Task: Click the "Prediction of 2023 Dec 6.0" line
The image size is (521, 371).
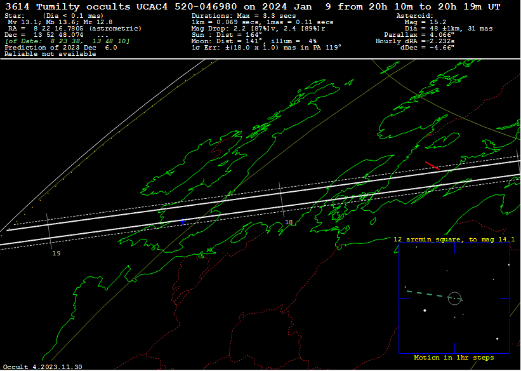Action: point(60,48)
